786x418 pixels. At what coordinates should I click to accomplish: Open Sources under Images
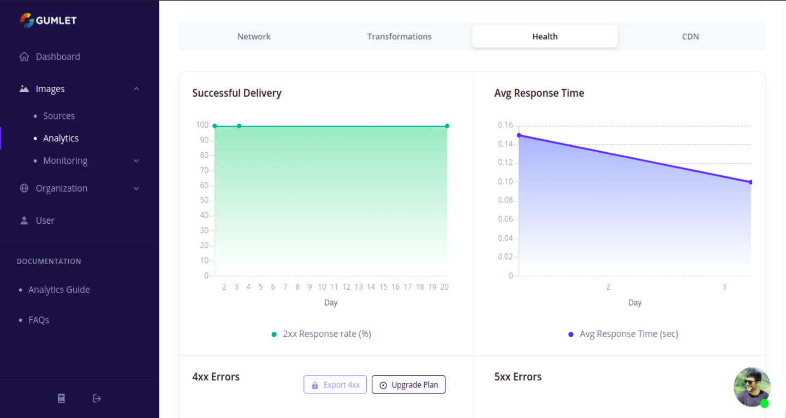[x=59, y=116]
